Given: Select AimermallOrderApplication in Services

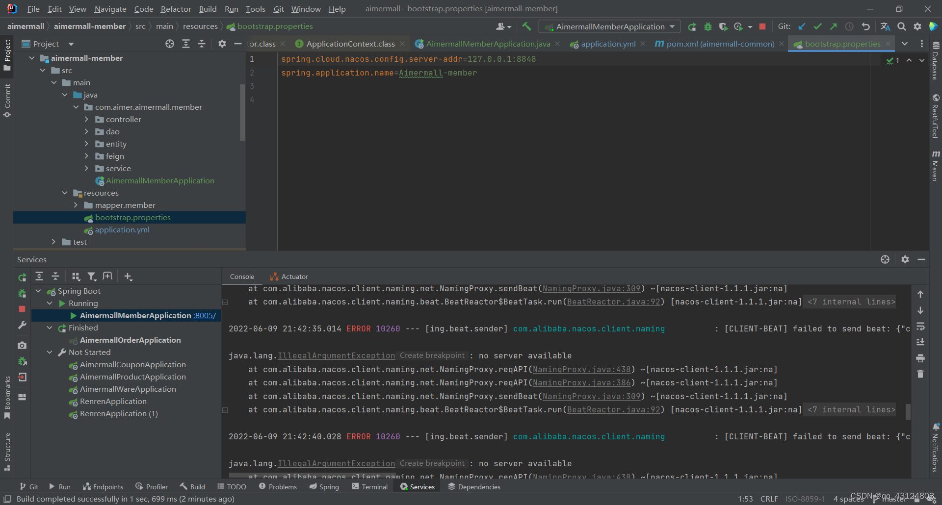Looking at the screenshot, I should pos(130,340).
